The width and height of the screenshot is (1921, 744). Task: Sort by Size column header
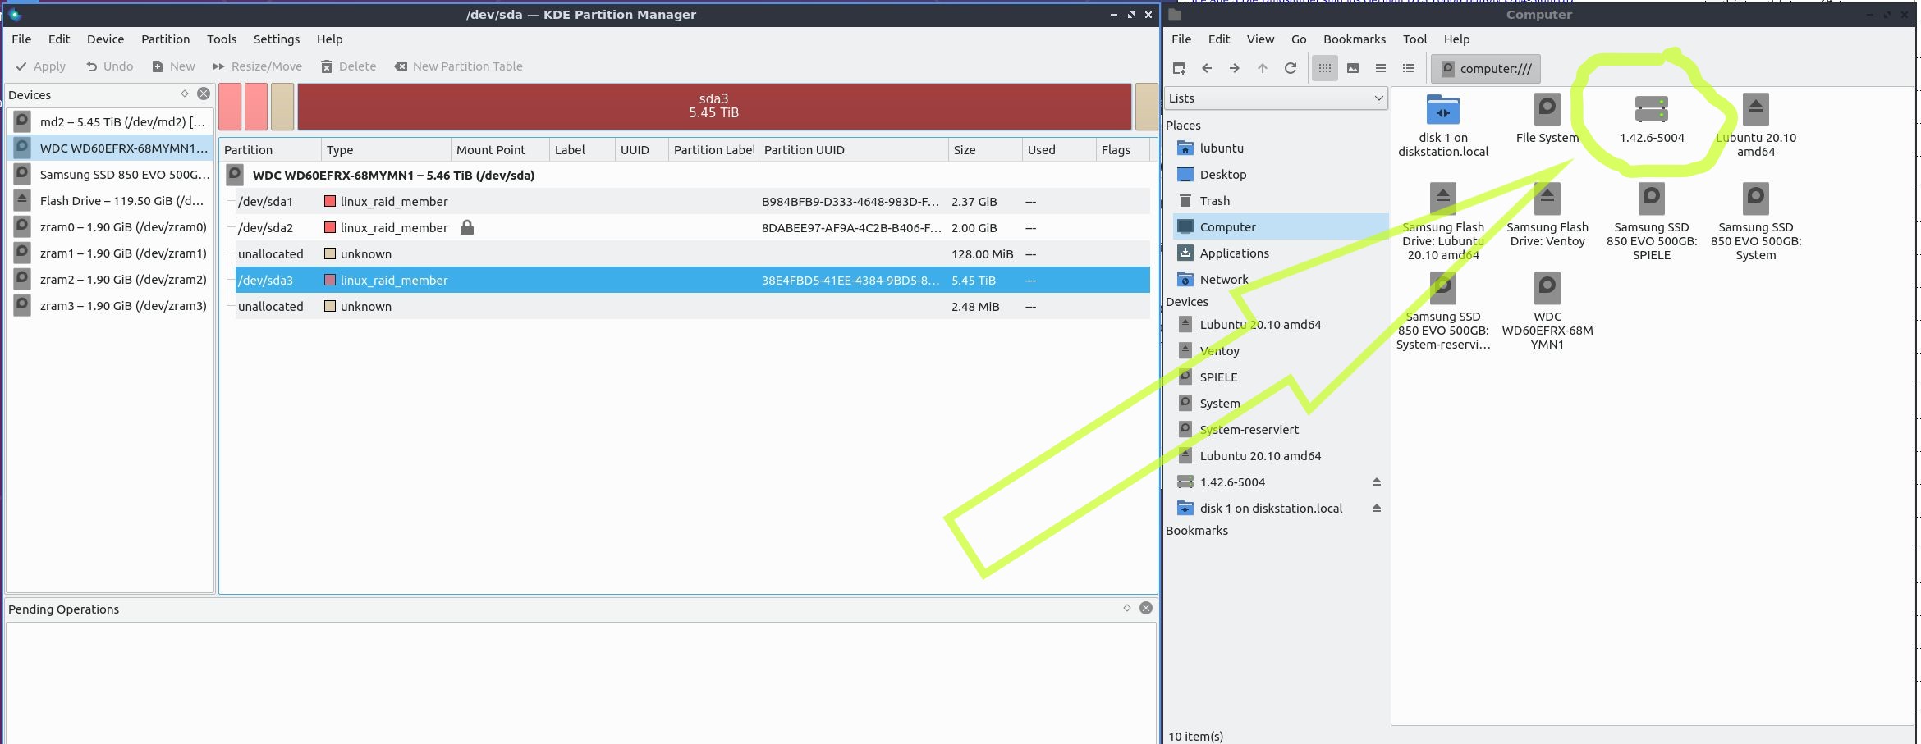[x=984, y=150]
